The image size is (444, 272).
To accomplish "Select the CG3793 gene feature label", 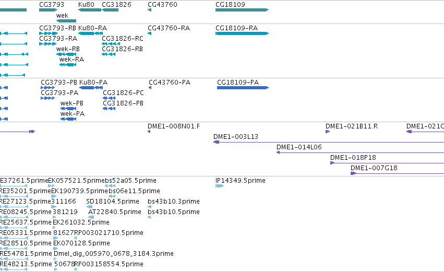I will click(x=52, y=5).
